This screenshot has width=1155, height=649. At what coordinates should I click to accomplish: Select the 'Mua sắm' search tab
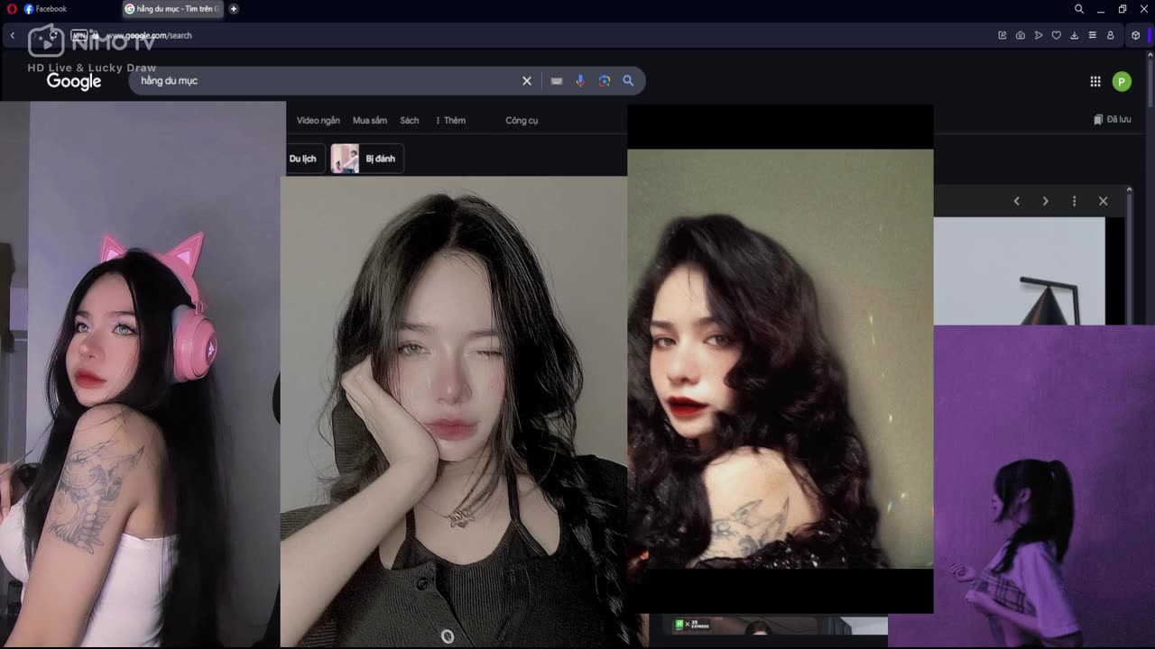coord(370,121)
